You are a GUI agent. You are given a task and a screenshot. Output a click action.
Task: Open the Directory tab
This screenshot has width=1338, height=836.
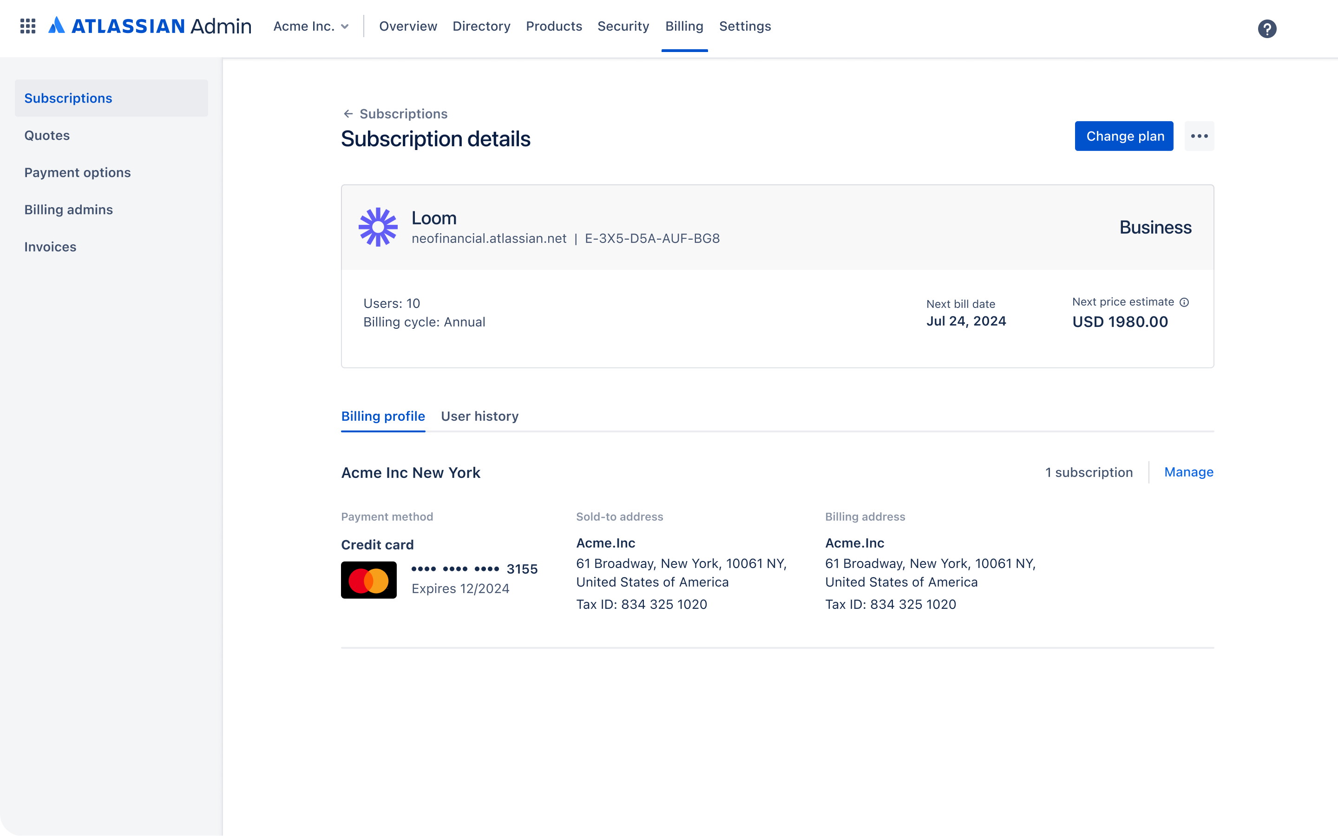pos(481,26)
